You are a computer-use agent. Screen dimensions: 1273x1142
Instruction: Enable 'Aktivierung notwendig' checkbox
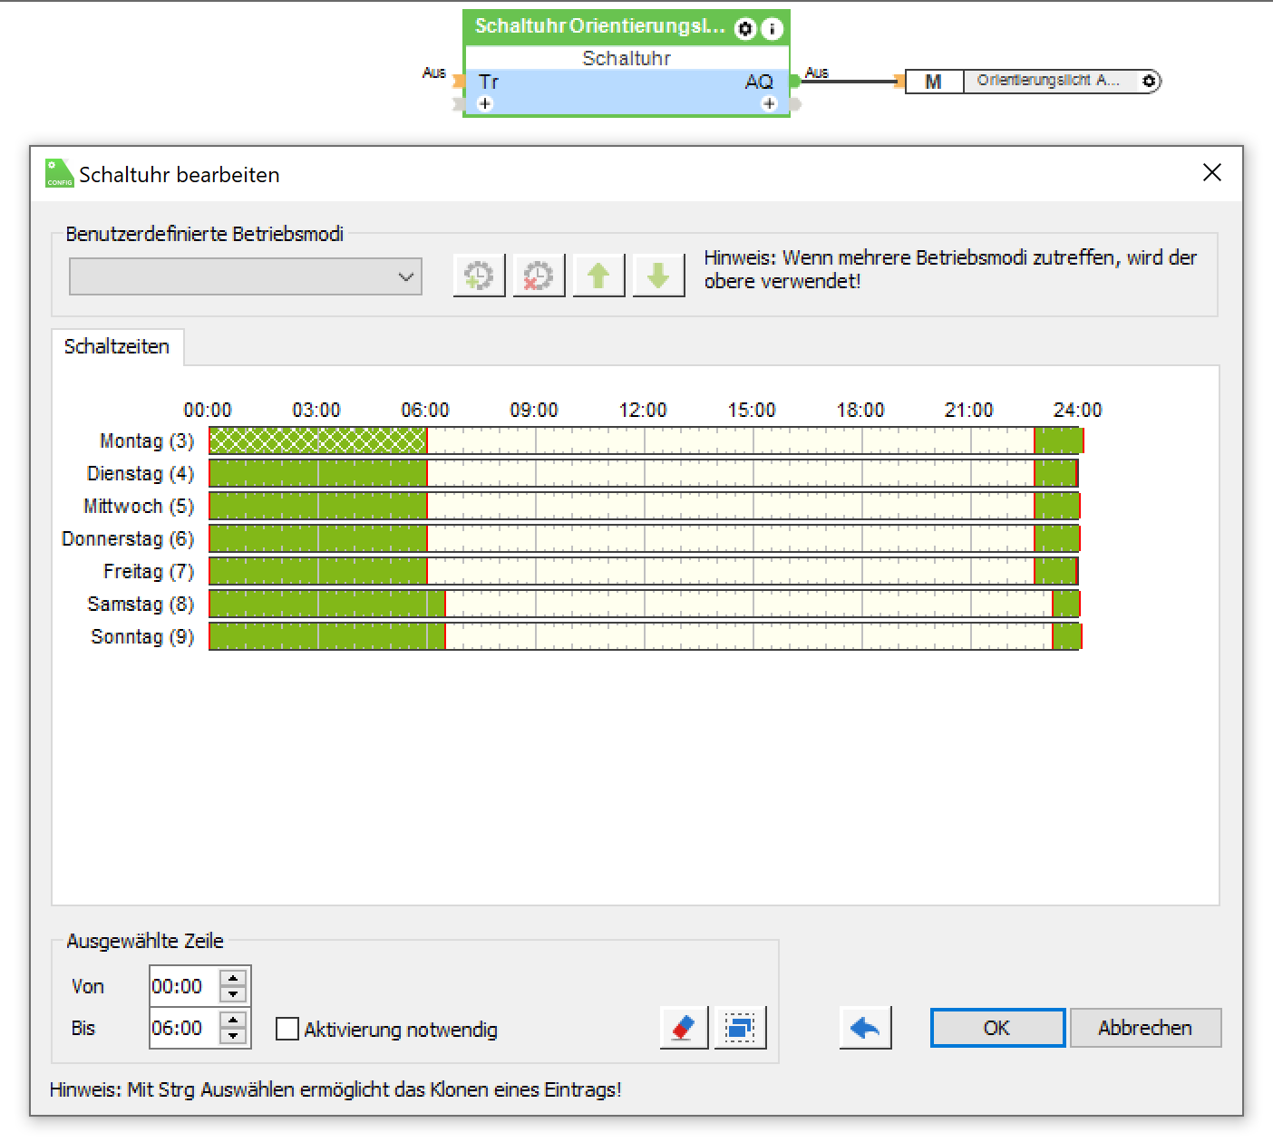tap(287, 1029)
